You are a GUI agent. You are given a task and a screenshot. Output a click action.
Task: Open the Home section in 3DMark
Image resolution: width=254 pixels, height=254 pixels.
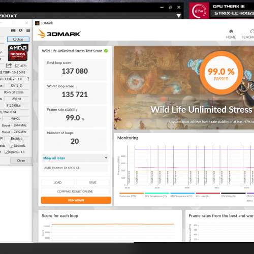click(231, 34)
